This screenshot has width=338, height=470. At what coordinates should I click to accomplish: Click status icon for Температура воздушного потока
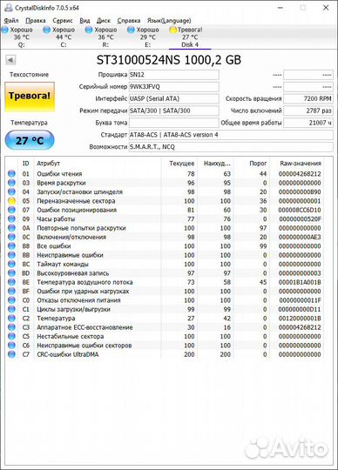coord(11,282)
